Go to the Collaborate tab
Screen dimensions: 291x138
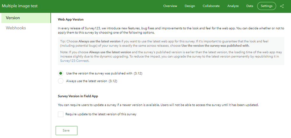coord(211,6)
